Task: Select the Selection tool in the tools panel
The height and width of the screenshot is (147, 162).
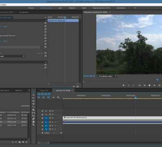Action: (x=34, y=92)
